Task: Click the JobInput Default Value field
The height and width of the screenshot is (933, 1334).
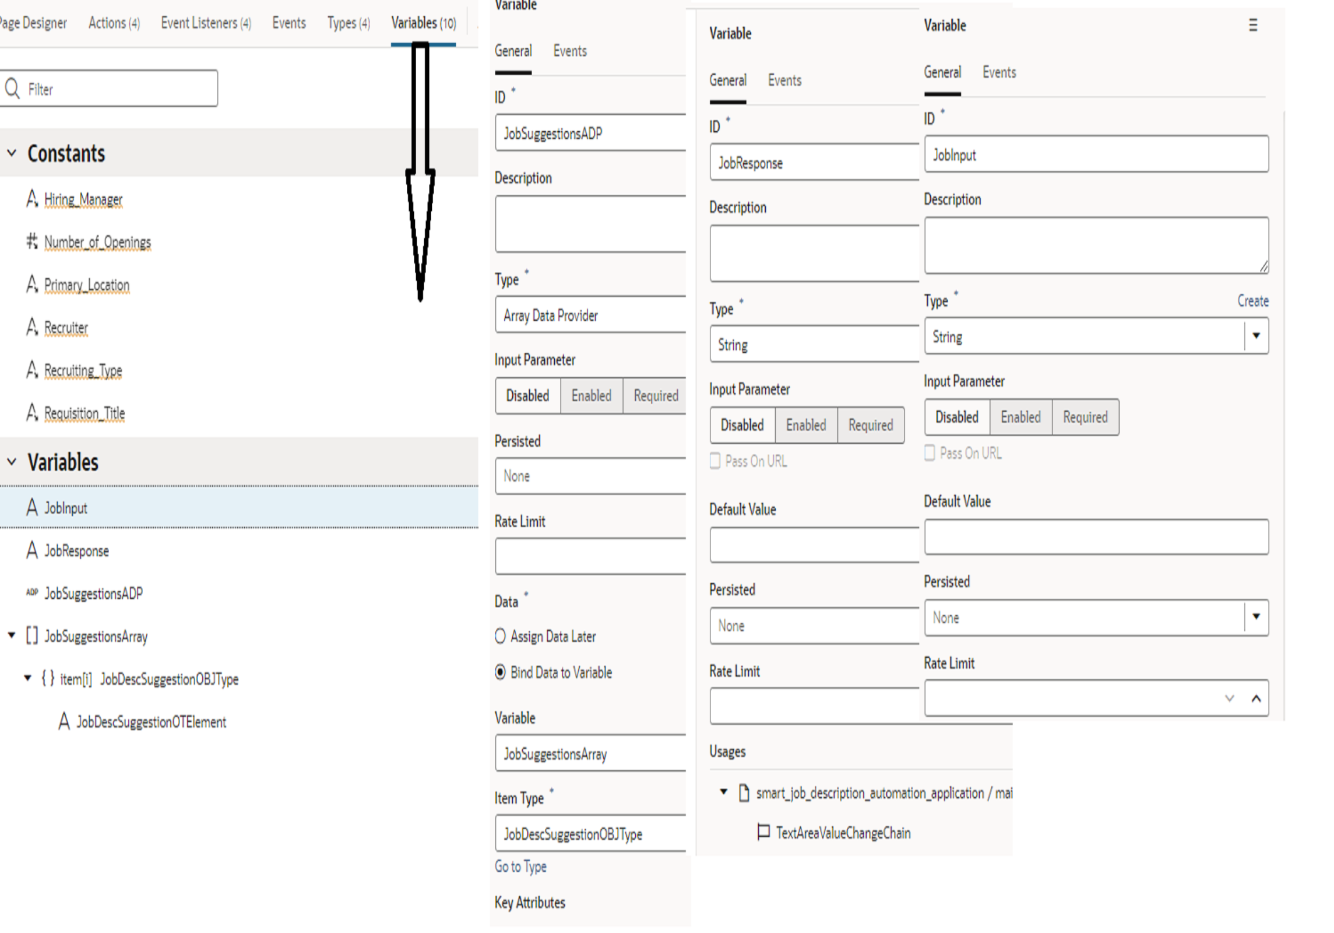Action: 1096,536
